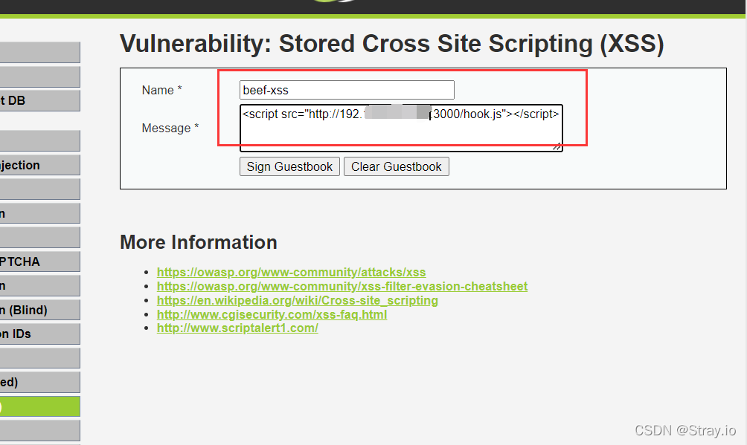The width and height of the screenshot is (747, 445).
Task: Open the cgisecurity.com xss-faq link
Action: click(x=272, y=314)
